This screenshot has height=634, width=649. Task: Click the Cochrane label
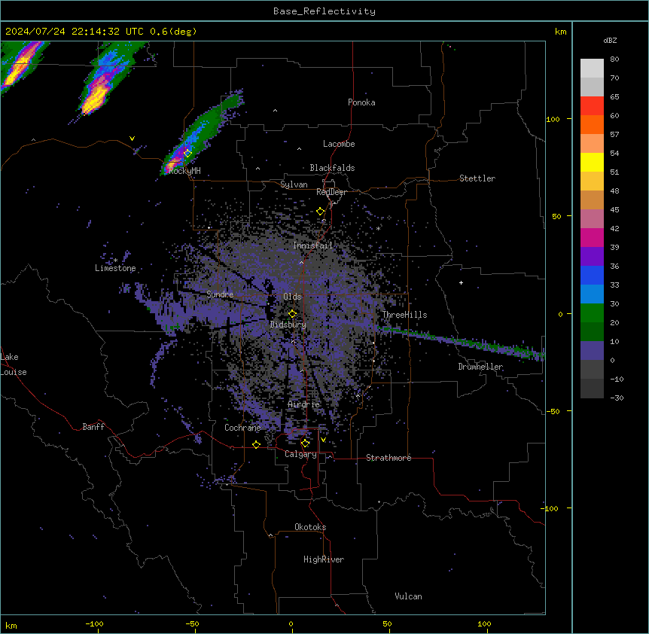click(242, 428)
